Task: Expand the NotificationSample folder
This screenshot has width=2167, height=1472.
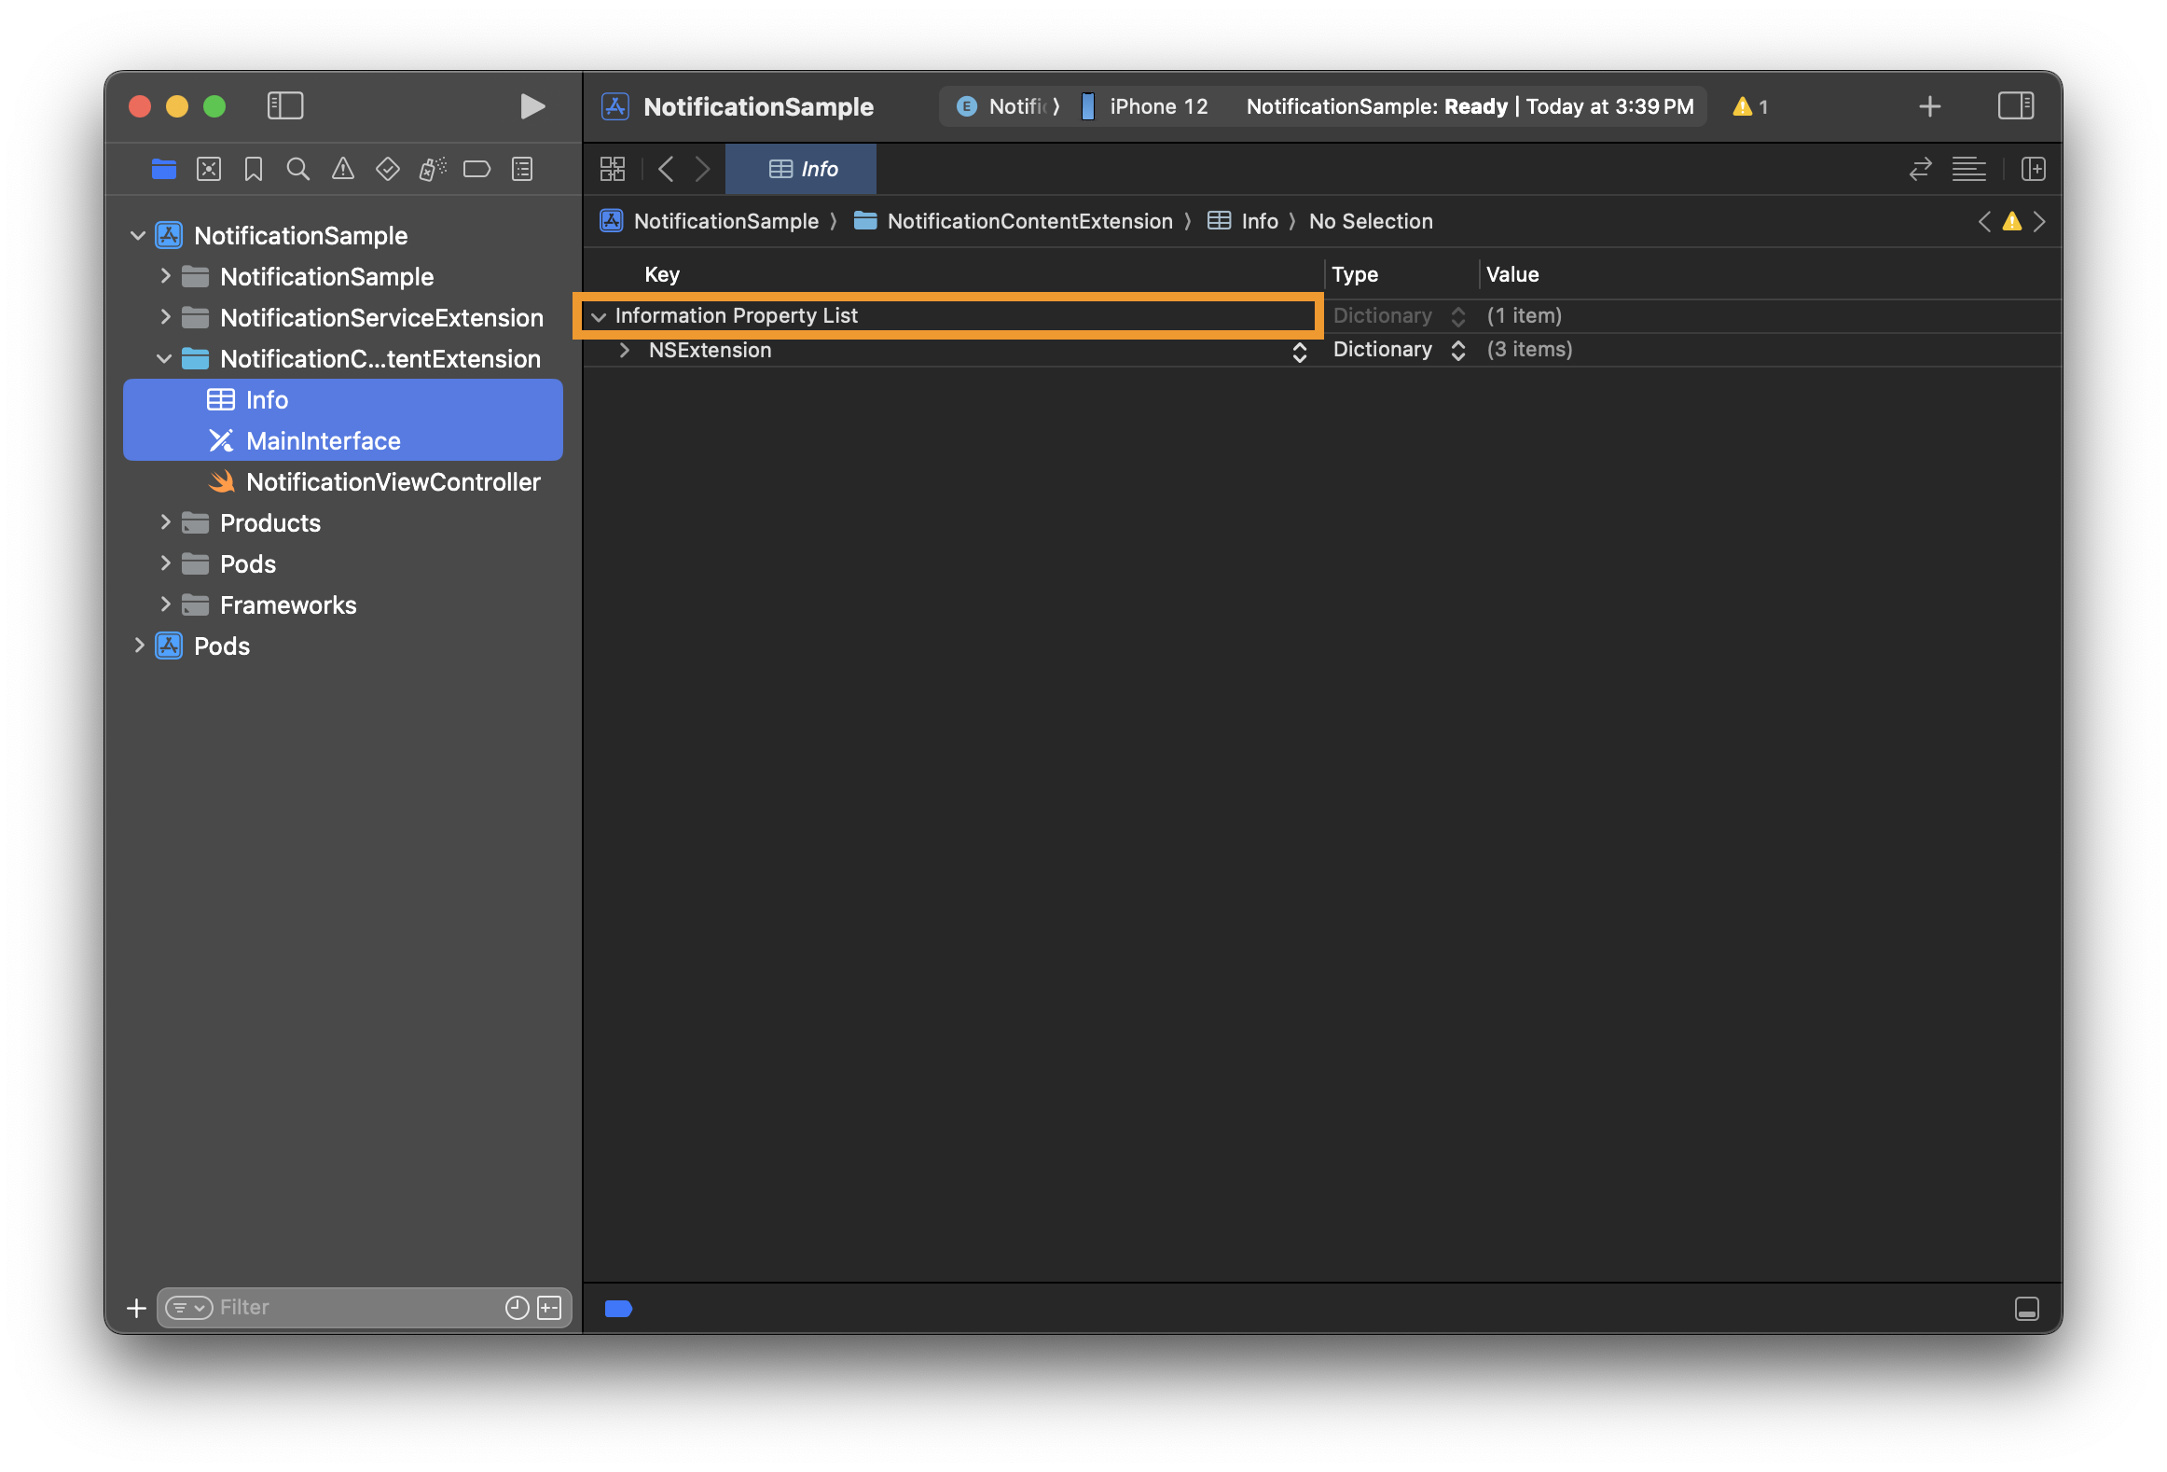Action: point(165,276)
